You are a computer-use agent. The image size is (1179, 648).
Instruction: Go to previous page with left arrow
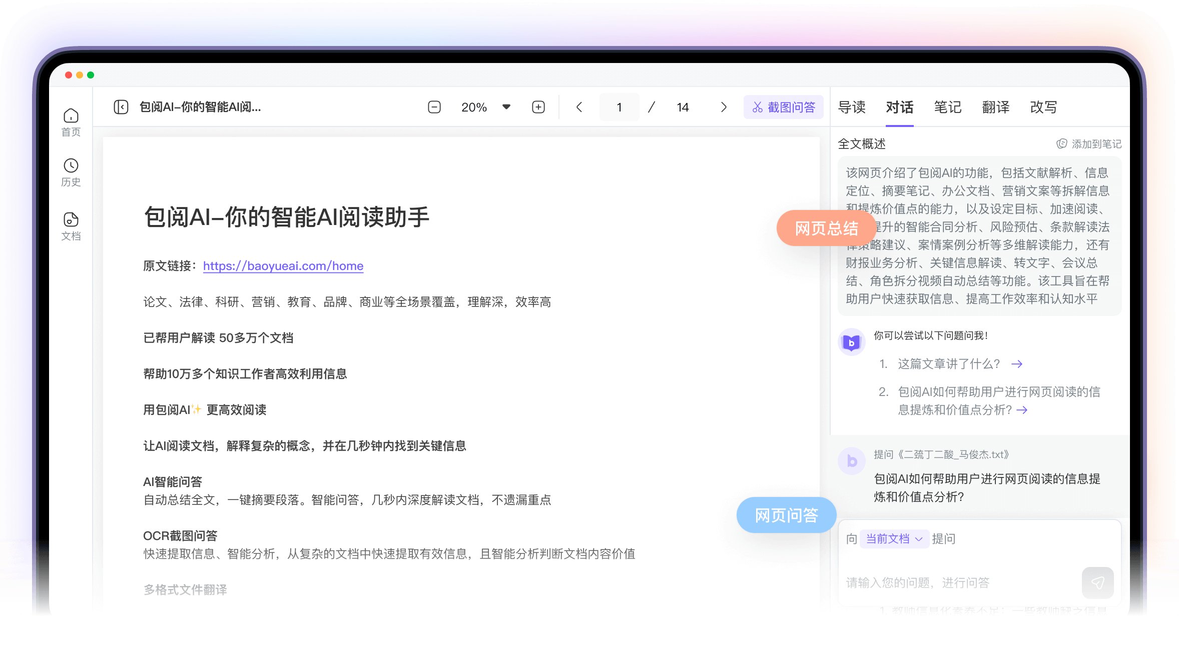[x=579, y=107]
